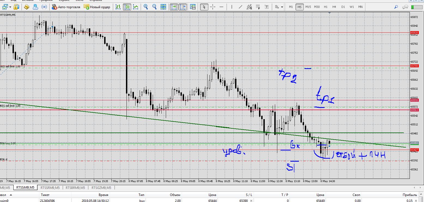Switch to H4 timeframe
Viewport: 424px width, 202px height.
[334, 7]
